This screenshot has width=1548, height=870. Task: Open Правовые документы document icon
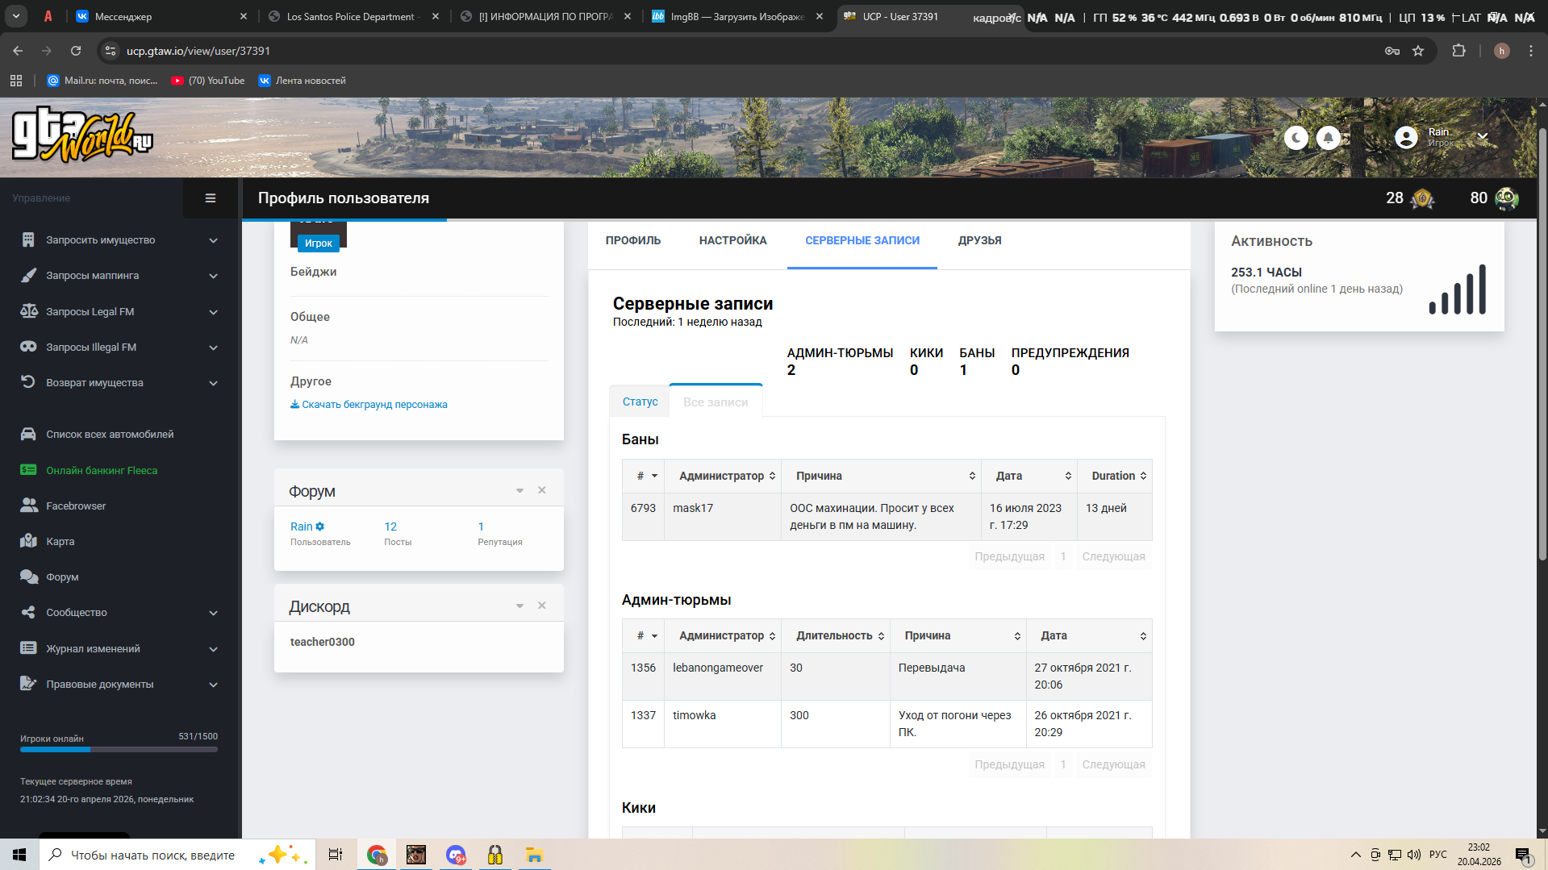pyautogui.click(x=28, y=684)
